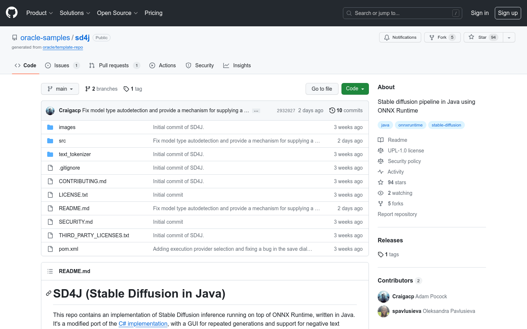
Task: Open GitHub homepage via Octocat logo
Action: point(12,13)
